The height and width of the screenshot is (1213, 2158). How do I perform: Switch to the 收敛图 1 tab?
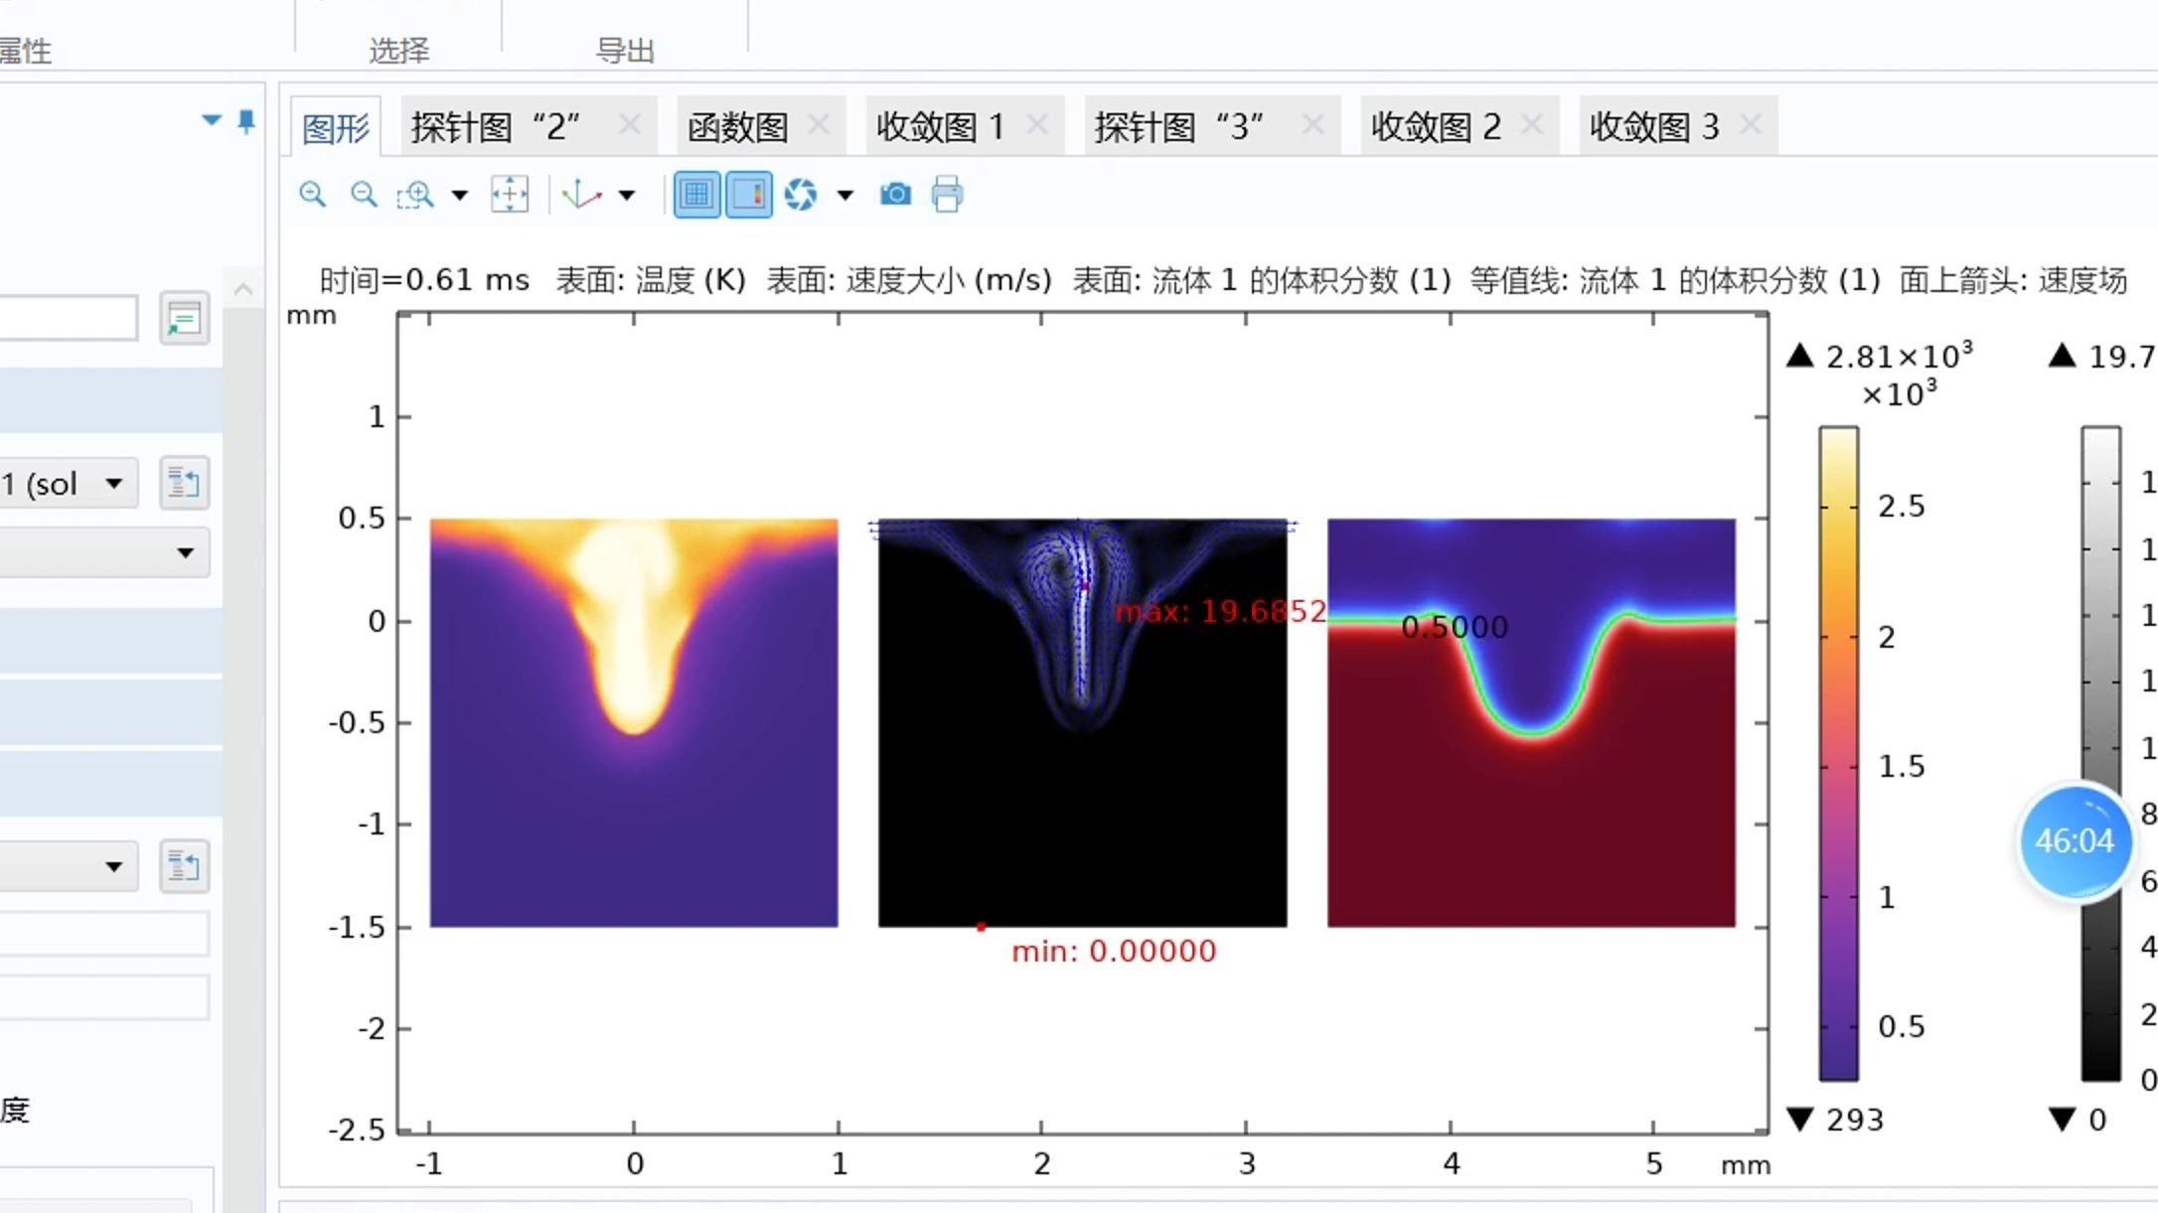tap(940, 127)
